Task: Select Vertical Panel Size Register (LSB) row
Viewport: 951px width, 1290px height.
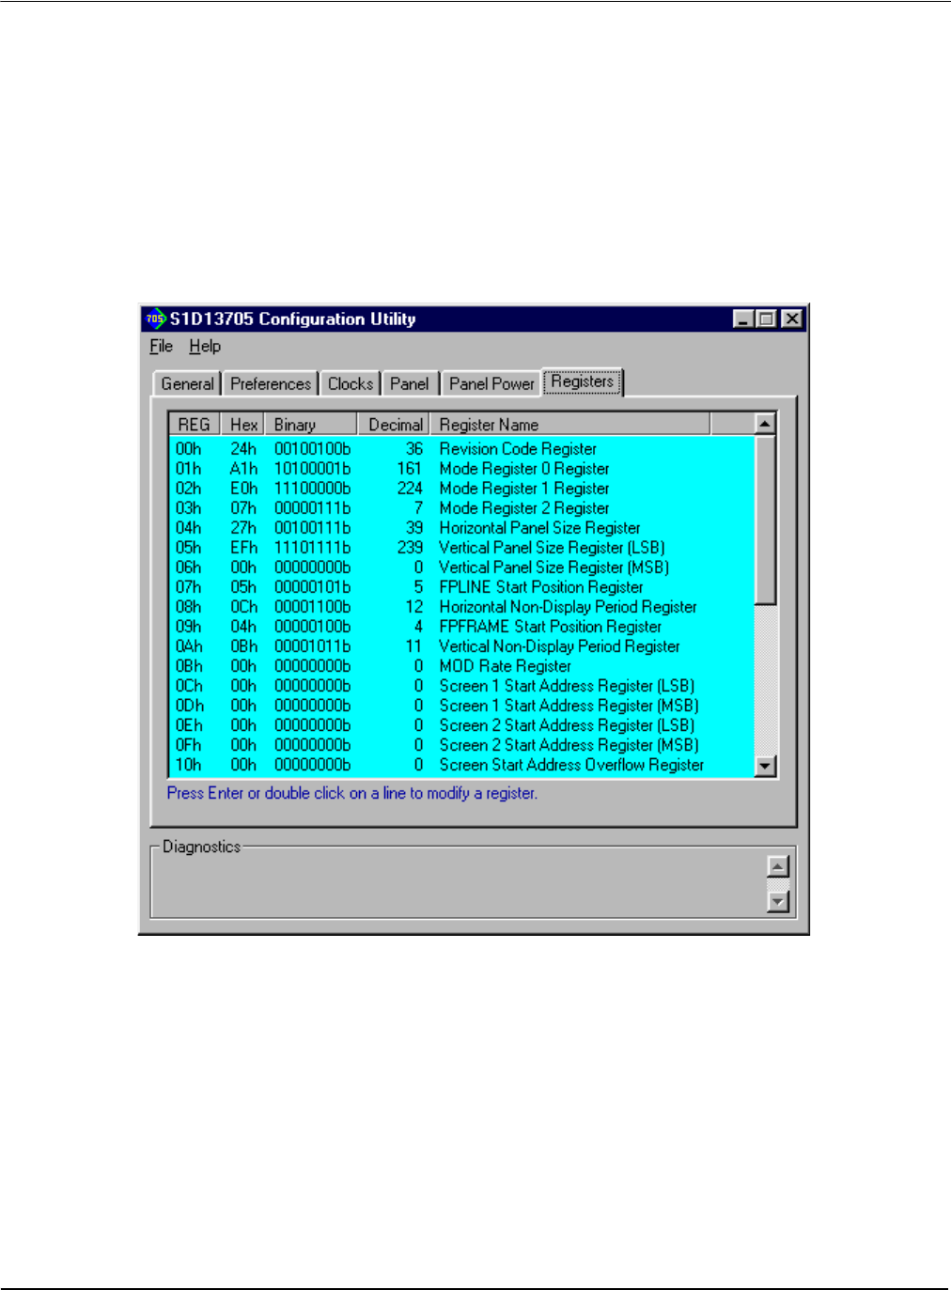Action: click(x=462, y=548)
